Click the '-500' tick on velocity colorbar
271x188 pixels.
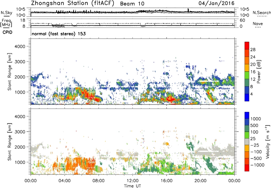pyautogui.click(x=256, y=158)
